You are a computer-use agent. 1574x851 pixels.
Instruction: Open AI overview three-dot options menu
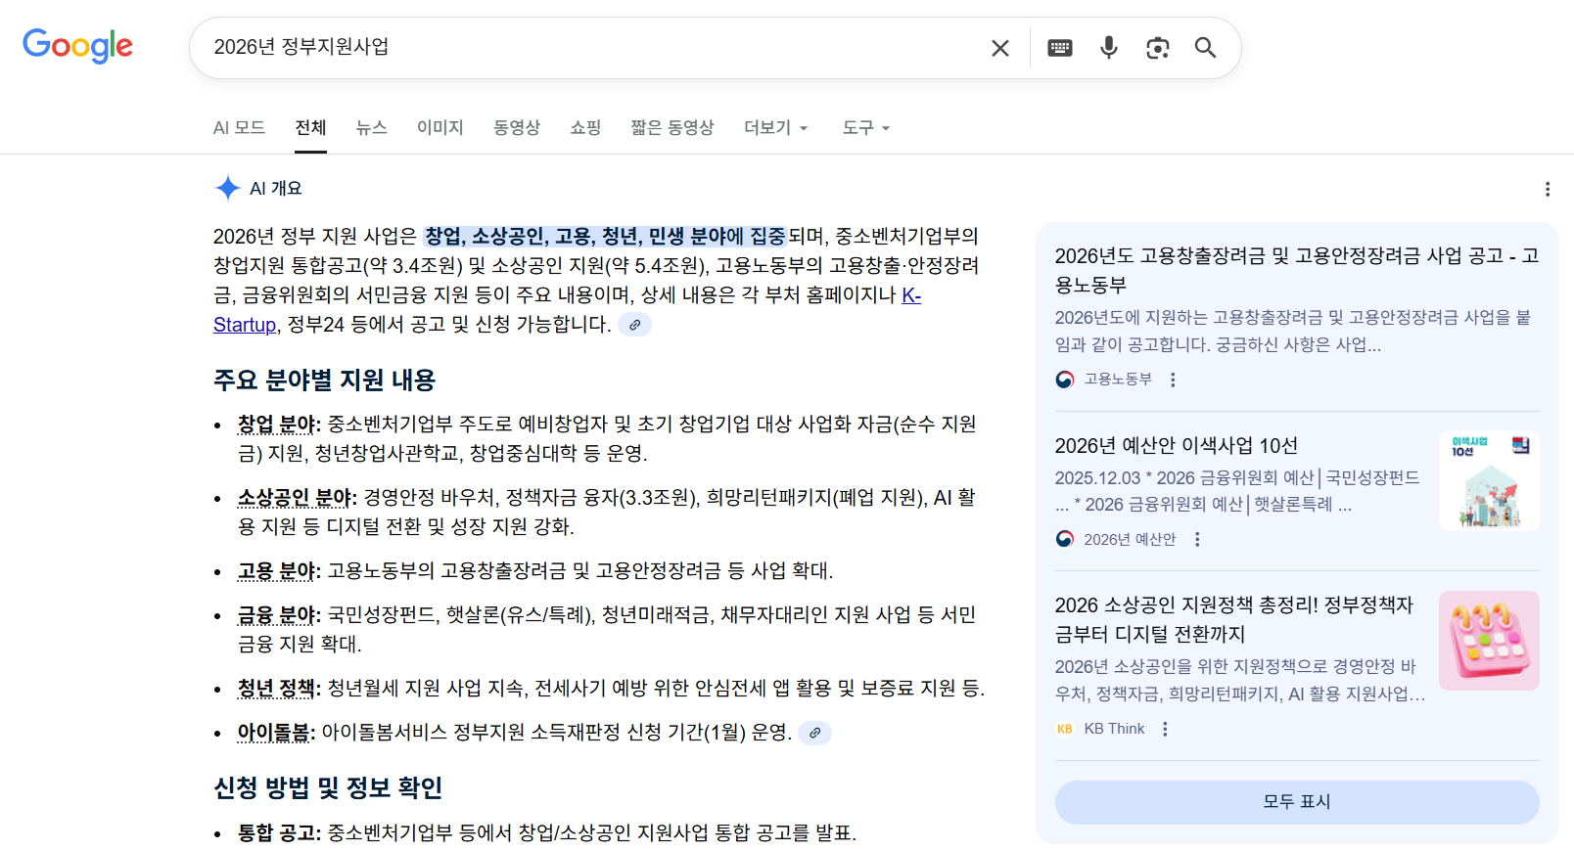pyautogui.click(x=1548, y=189)
